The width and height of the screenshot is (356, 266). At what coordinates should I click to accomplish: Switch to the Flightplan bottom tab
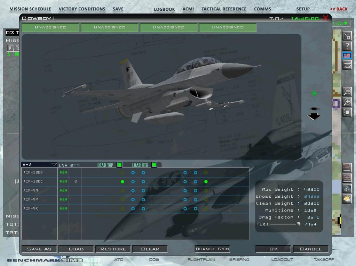(201, 259)
